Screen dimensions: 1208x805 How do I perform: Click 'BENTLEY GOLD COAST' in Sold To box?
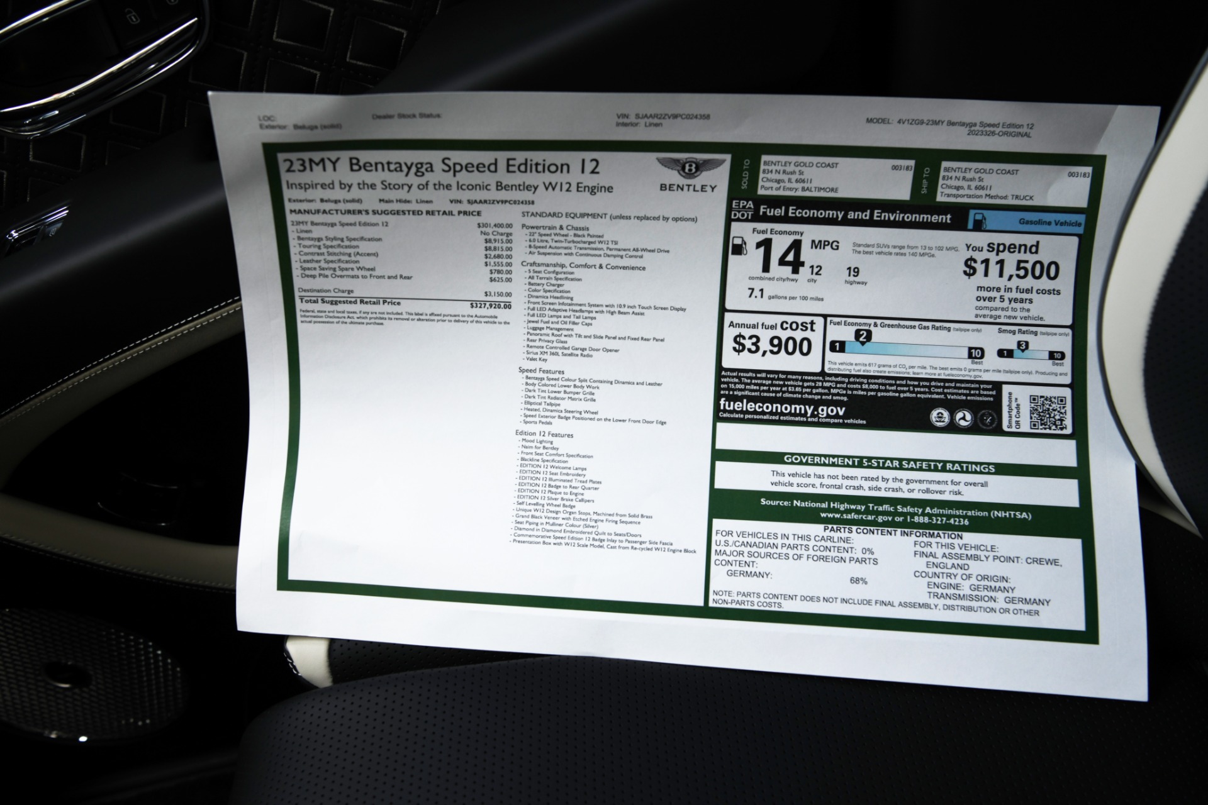(800, 165)
